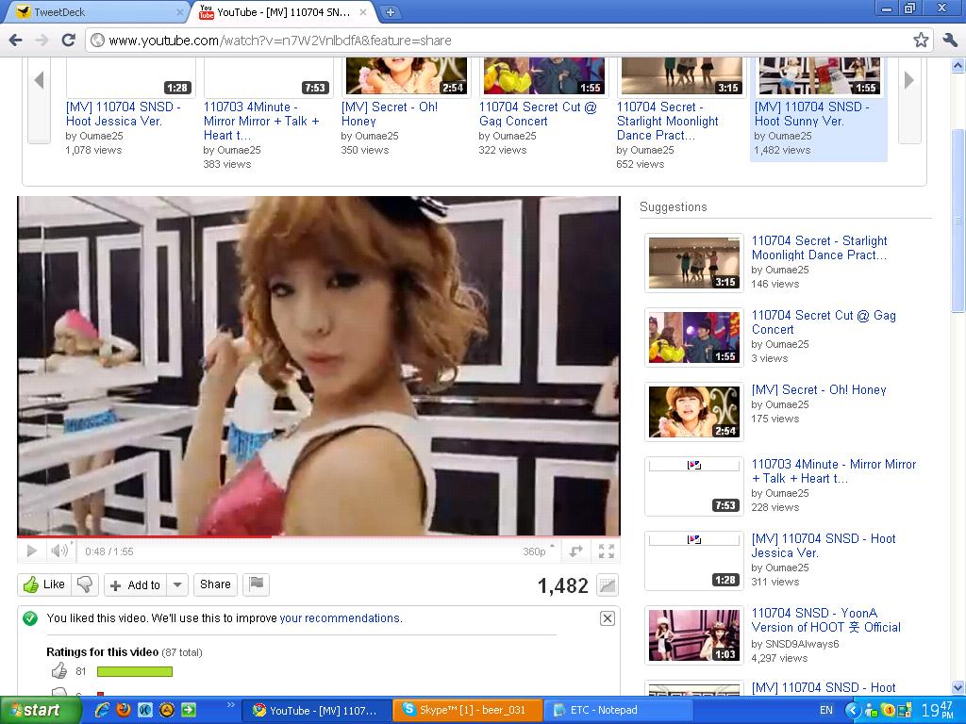Open '110704 Secret Cut @ Gag Concert' carousel link
Screen dimensions: 966x724
click(538, 114)
